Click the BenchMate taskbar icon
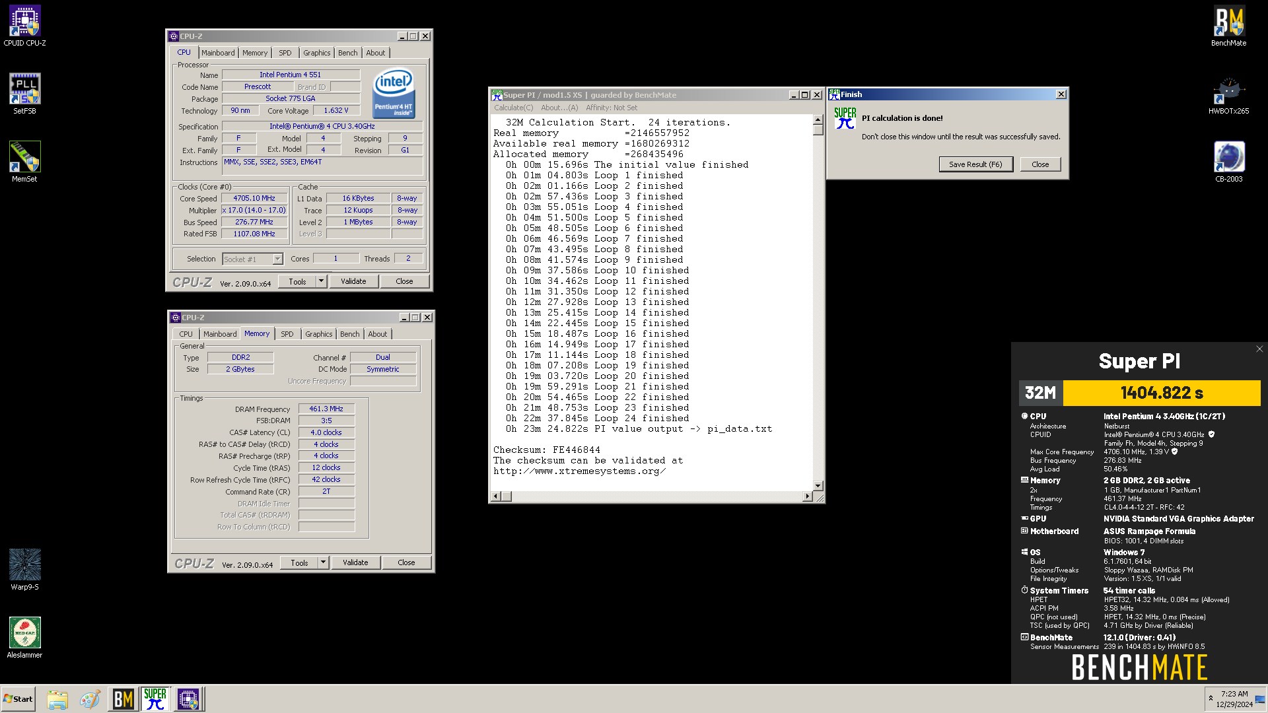The image size is (1268, 713). pyautogui.click(x=123, y=698)
